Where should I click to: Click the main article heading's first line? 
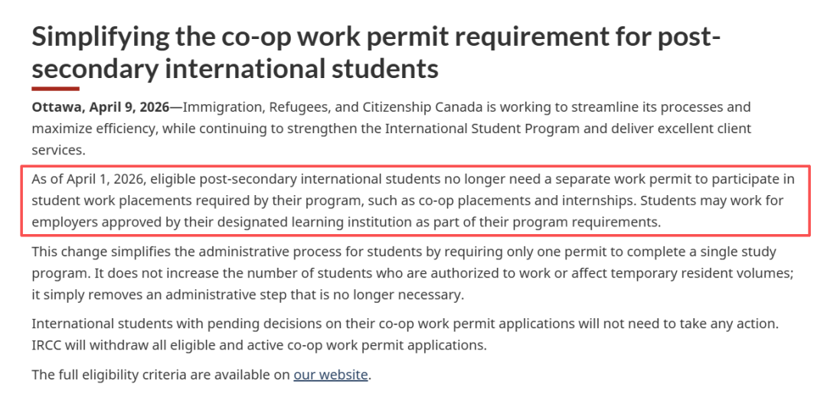coord(375,36)
